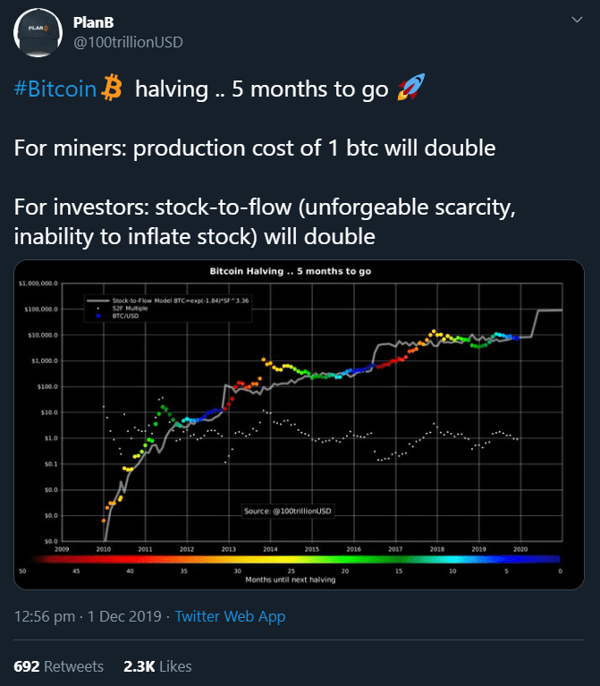This screenshot has height=686, width=600.
Task: Open the Twitter Web App link
Action: [x=230, y=616]
